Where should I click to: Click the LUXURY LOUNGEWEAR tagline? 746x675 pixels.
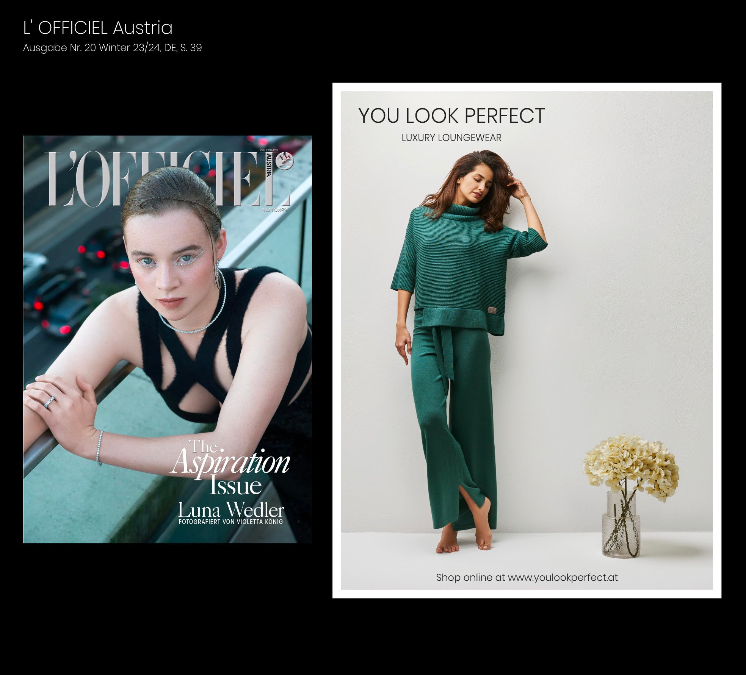point(451,137)
